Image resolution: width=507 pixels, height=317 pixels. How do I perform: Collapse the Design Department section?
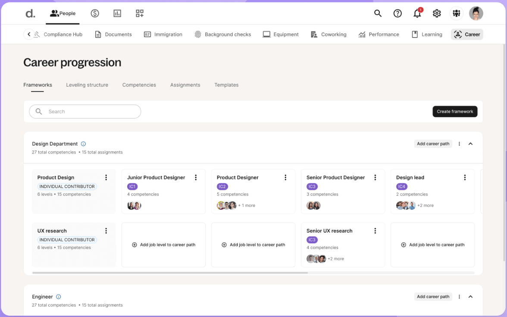[470, 144]
